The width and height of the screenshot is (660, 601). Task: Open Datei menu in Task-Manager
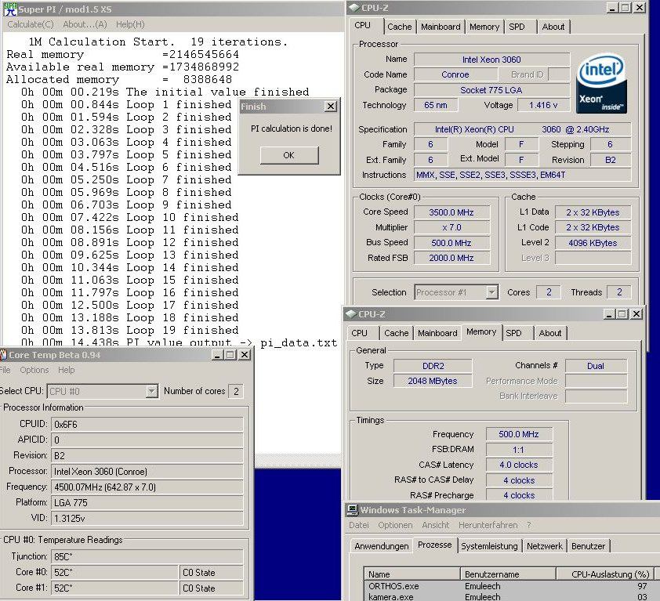click(x=359, y=525)
